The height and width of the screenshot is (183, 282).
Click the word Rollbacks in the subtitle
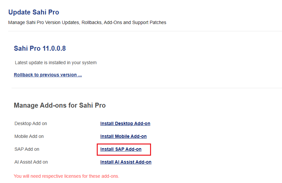(91, 22)
